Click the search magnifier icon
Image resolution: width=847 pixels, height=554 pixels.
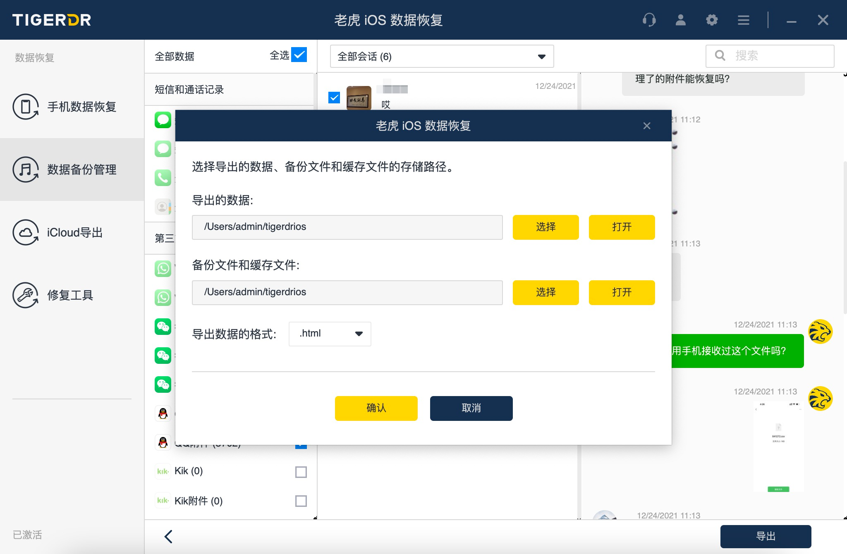pos(720,56)
